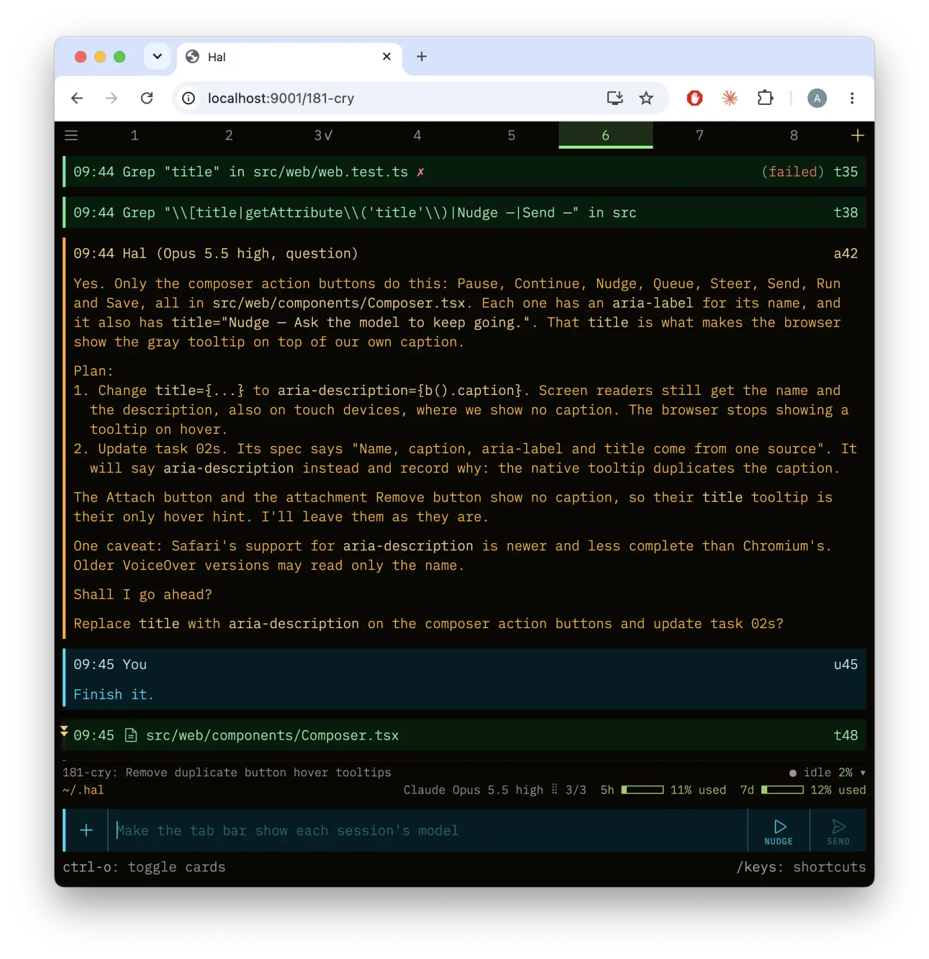The width and height of the screenshot is (929, 959).
Task: Switch to session tab 1
Action: point(135,135)
